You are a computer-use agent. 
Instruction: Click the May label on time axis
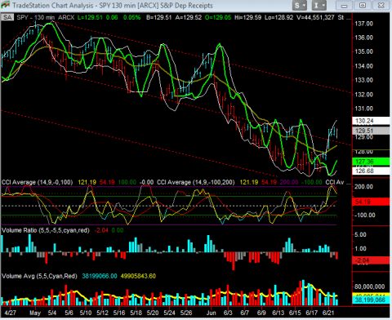tap(35, 313)
